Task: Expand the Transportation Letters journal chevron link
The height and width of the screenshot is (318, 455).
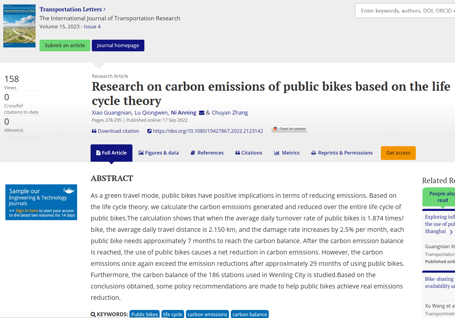Action: click(104, 10)
